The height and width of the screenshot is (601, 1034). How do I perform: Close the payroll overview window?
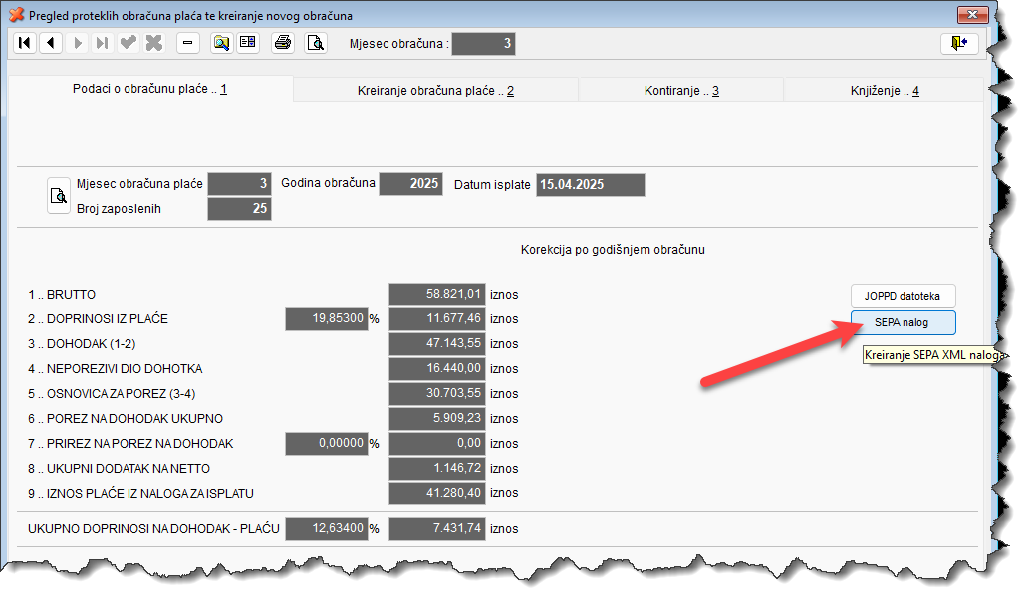coord(971,15)
